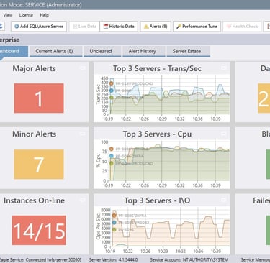Switch to the Dashboard tab
The width and height of the screenshot is (270, 263).
point(13,51)
